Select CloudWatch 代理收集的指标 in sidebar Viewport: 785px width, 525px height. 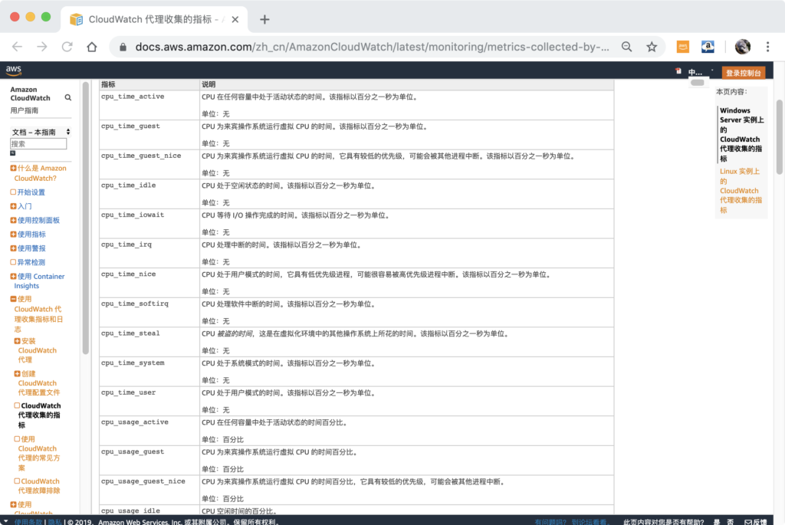click(39, 415)
